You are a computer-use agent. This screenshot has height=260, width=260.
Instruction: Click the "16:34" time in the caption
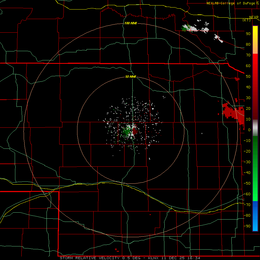(194, 258)
